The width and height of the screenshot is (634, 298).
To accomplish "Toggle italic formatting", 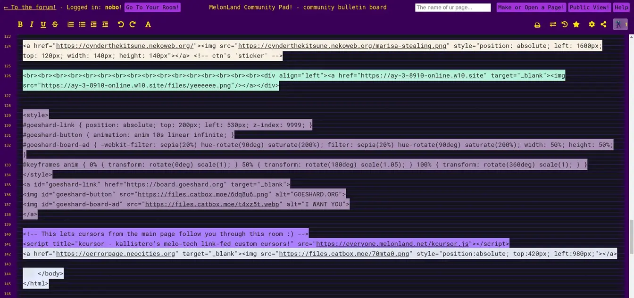I will (x=32, y=25).
